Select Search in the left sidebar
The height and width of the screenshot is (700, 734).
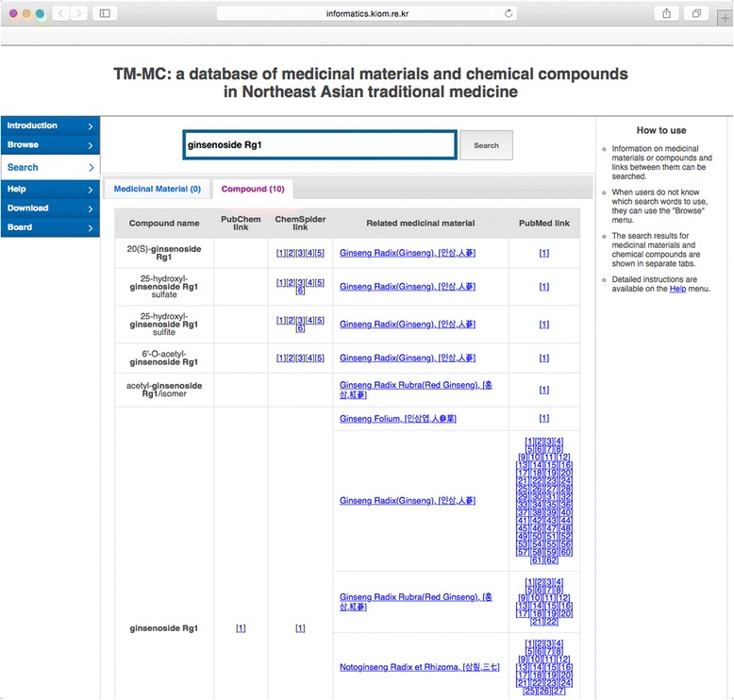[50, 167]
